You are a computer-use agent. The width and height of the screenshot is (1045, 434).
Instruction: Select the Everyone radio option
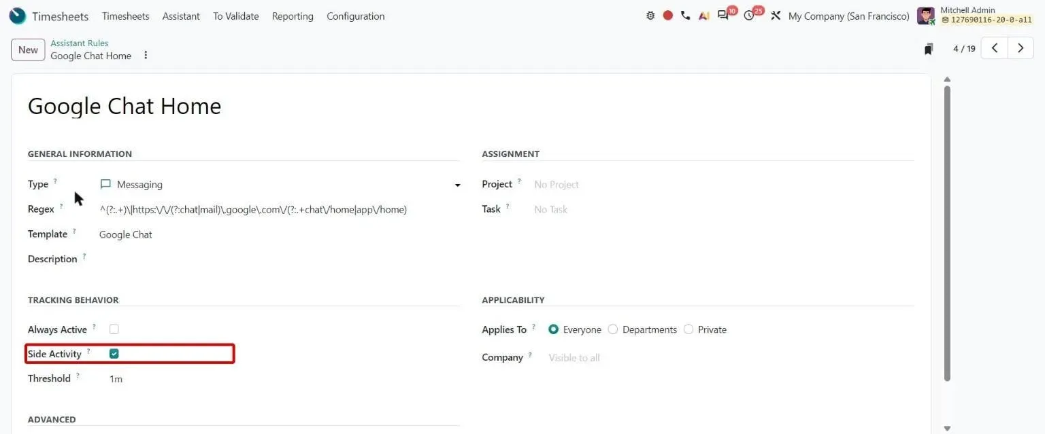point(553,329)
